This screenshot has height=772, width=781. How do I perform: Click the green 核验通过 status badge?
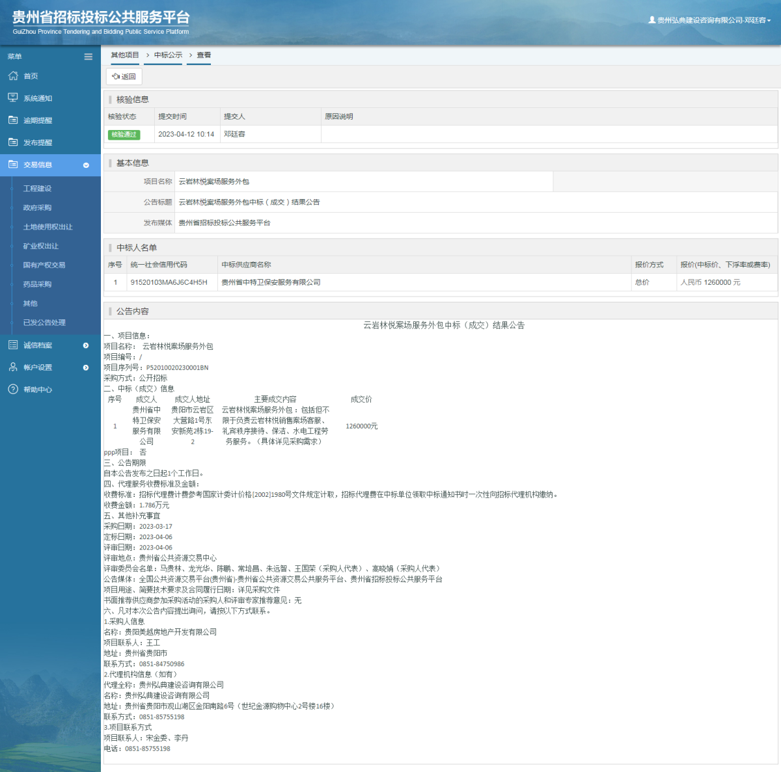[x=124, y=135]
